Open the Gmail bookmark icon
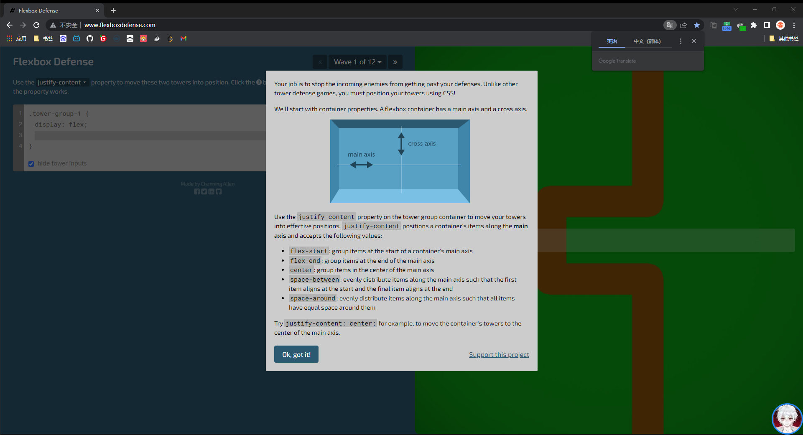Viewport: 803px width, 435px height. [x=184, y=38]
